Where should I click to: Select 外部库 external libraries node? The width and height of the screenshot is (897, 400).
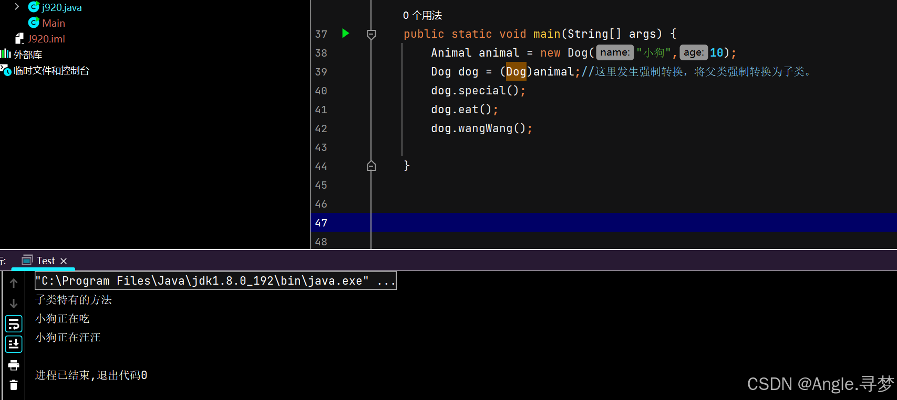[x=28, y=55]
